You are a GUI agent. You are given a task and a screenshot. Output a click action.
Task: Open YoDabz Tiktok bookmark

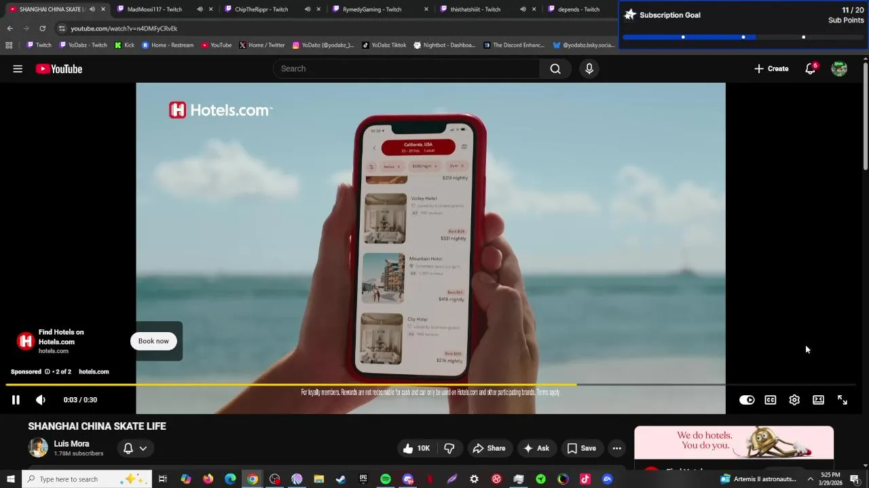[x=384, y=45]
